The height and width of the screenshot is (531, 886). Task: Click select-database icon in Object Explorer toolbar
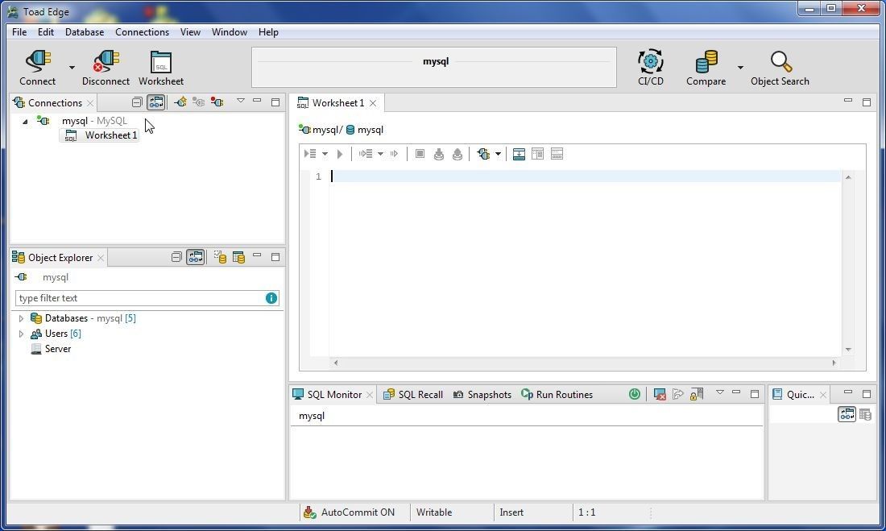[x=221, y=257]
